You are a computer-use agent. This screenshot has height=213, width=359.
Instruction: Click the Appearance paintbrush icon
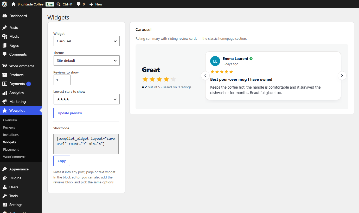coord(5,169)
